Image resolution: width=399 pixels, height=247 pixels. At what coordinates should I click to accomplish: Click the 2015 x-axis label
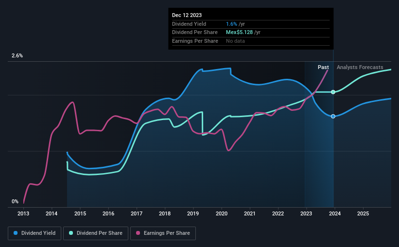tap(80, 213)
